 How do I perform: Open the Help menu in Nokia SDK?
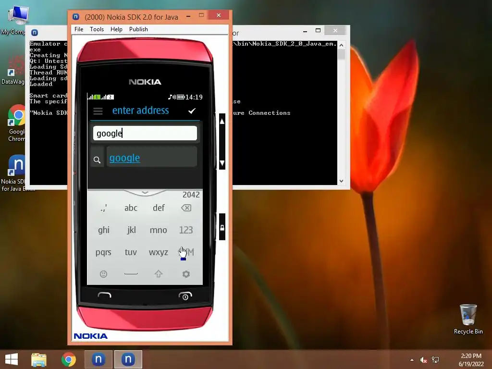point(116,29)
